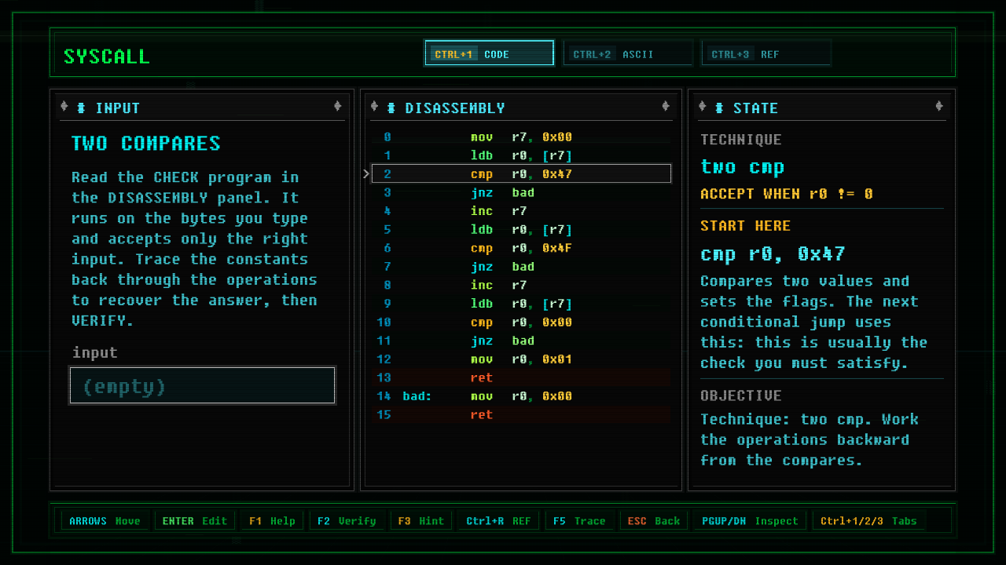Image resolution: width=1006 pixels, height=565 pixels.
Task: Click the ESC Back button
Action: pyautogui.click(x=653, y=520)
